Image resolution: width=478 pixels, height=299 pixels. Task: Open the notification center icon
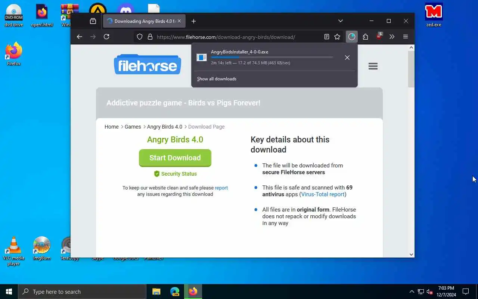point(466,292)
